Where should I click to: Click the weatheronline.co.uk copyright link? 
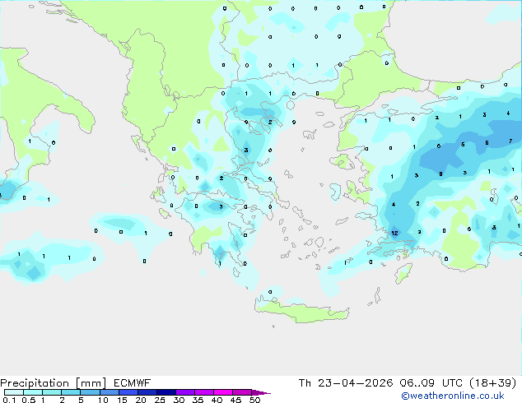453,396
